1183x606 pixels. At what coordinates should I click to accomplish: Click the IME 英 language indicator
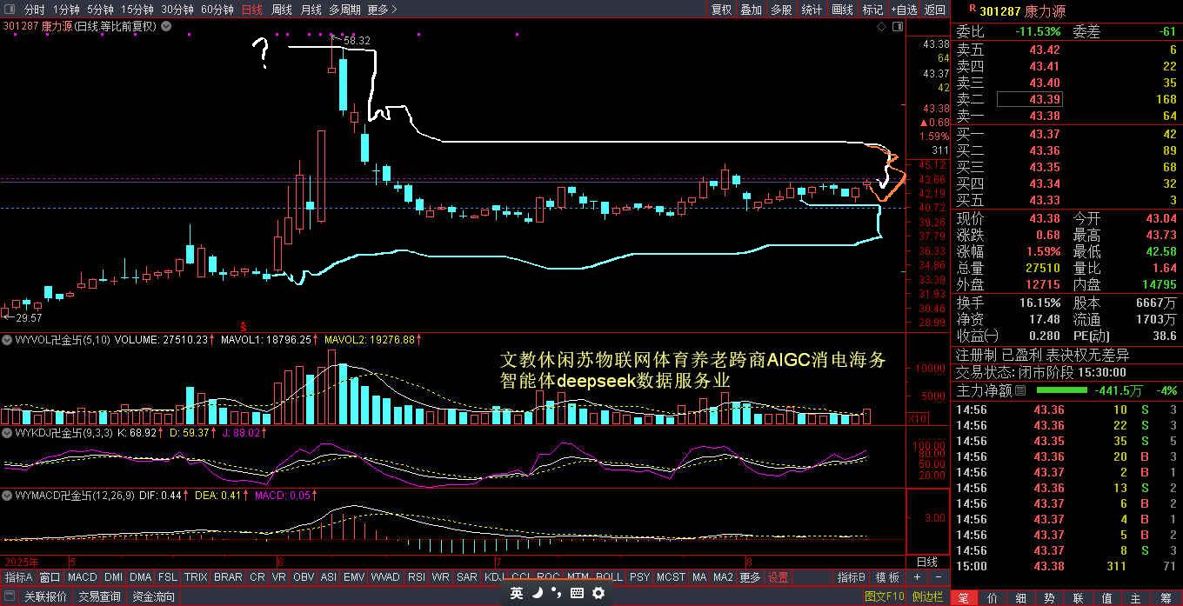pyautogui.click(x=517, y=593)
